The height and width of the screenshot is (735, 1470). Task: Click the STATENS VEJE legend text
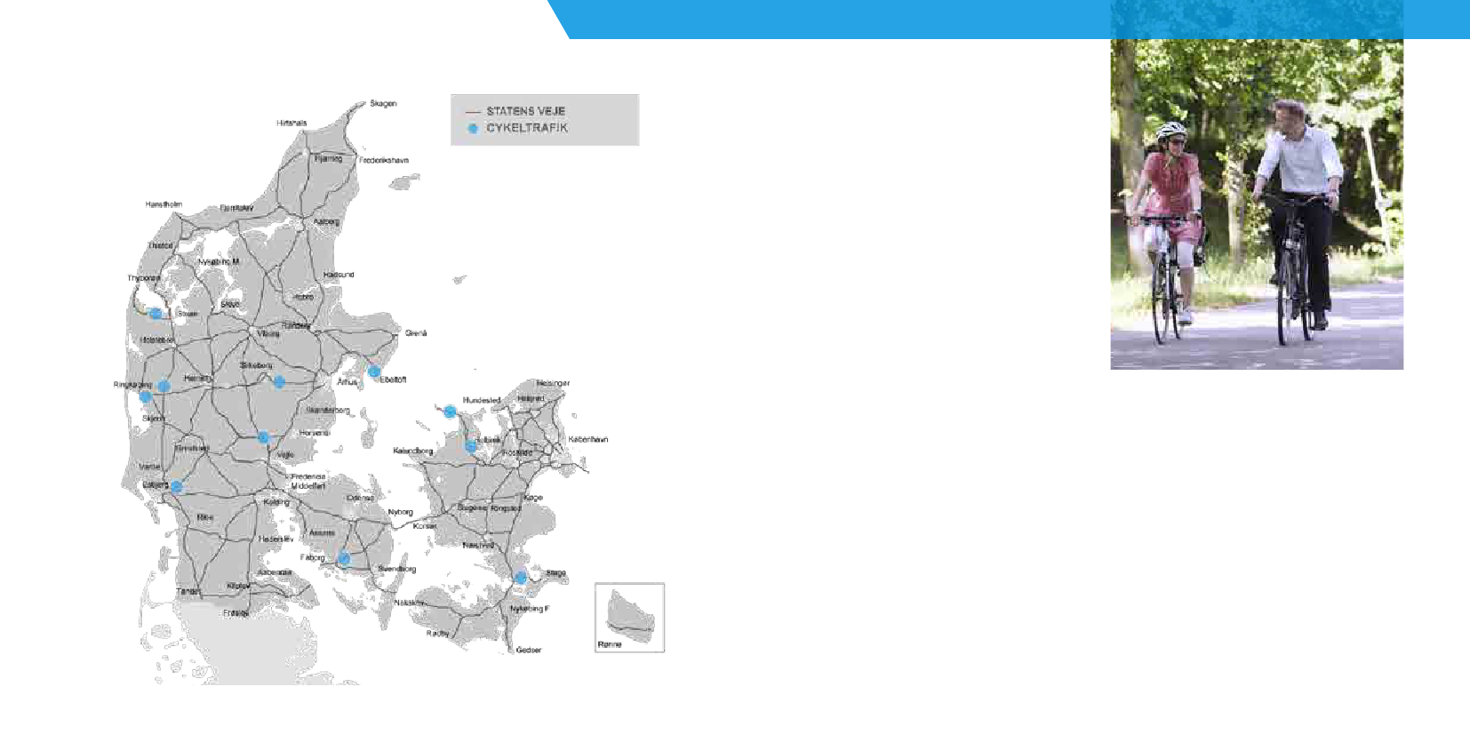click(525, 112)
